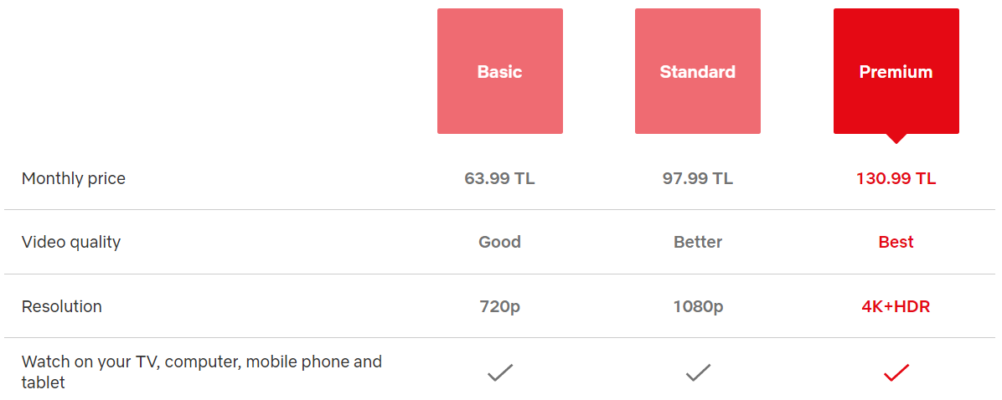Click the 63.99 TL Basic price
The width and height of the screenshot is (1002, 400).
(499, 178)
